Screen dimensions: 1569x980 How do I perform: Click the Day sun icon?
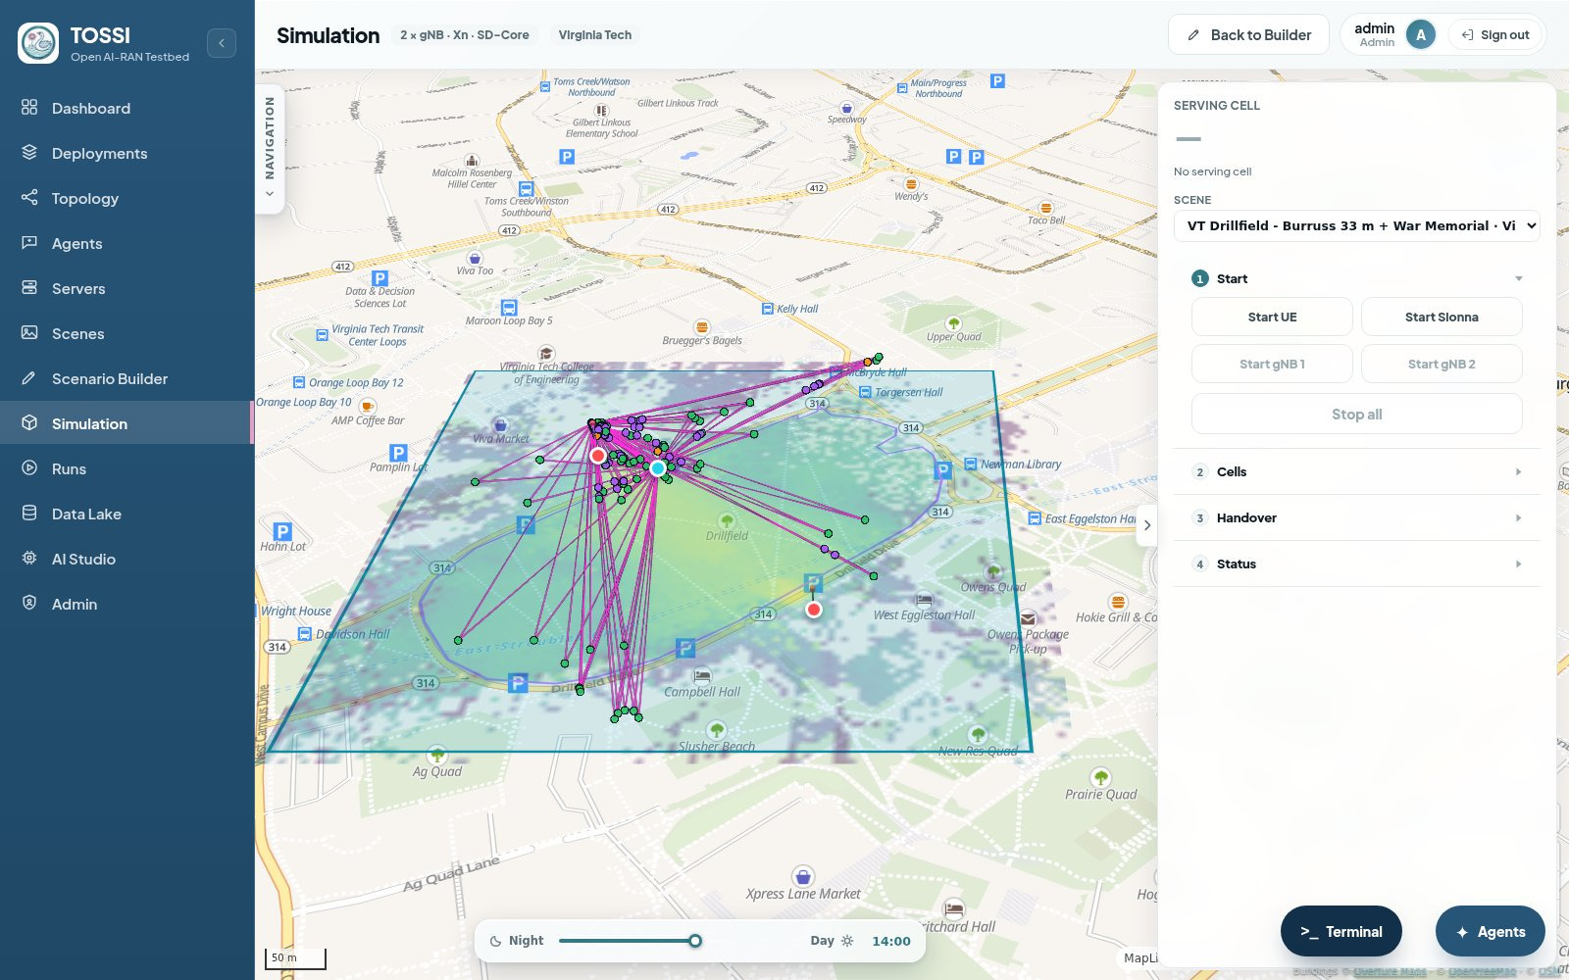(x=847, y=941)
